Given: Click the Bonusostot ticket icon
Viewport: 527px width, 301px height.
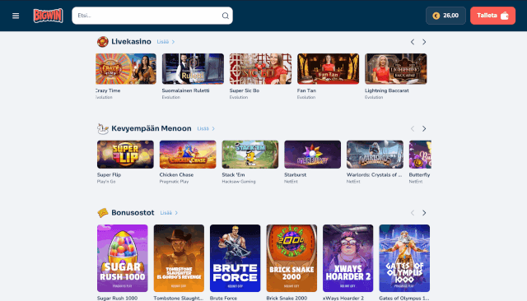Looking at the screenshot, I should 102,213.
